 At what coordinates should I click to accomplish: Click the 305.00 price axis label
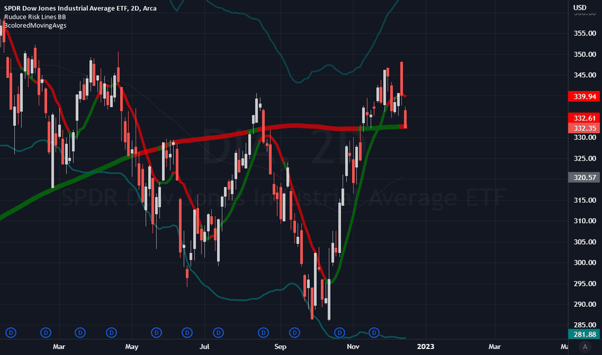(585, 242)
